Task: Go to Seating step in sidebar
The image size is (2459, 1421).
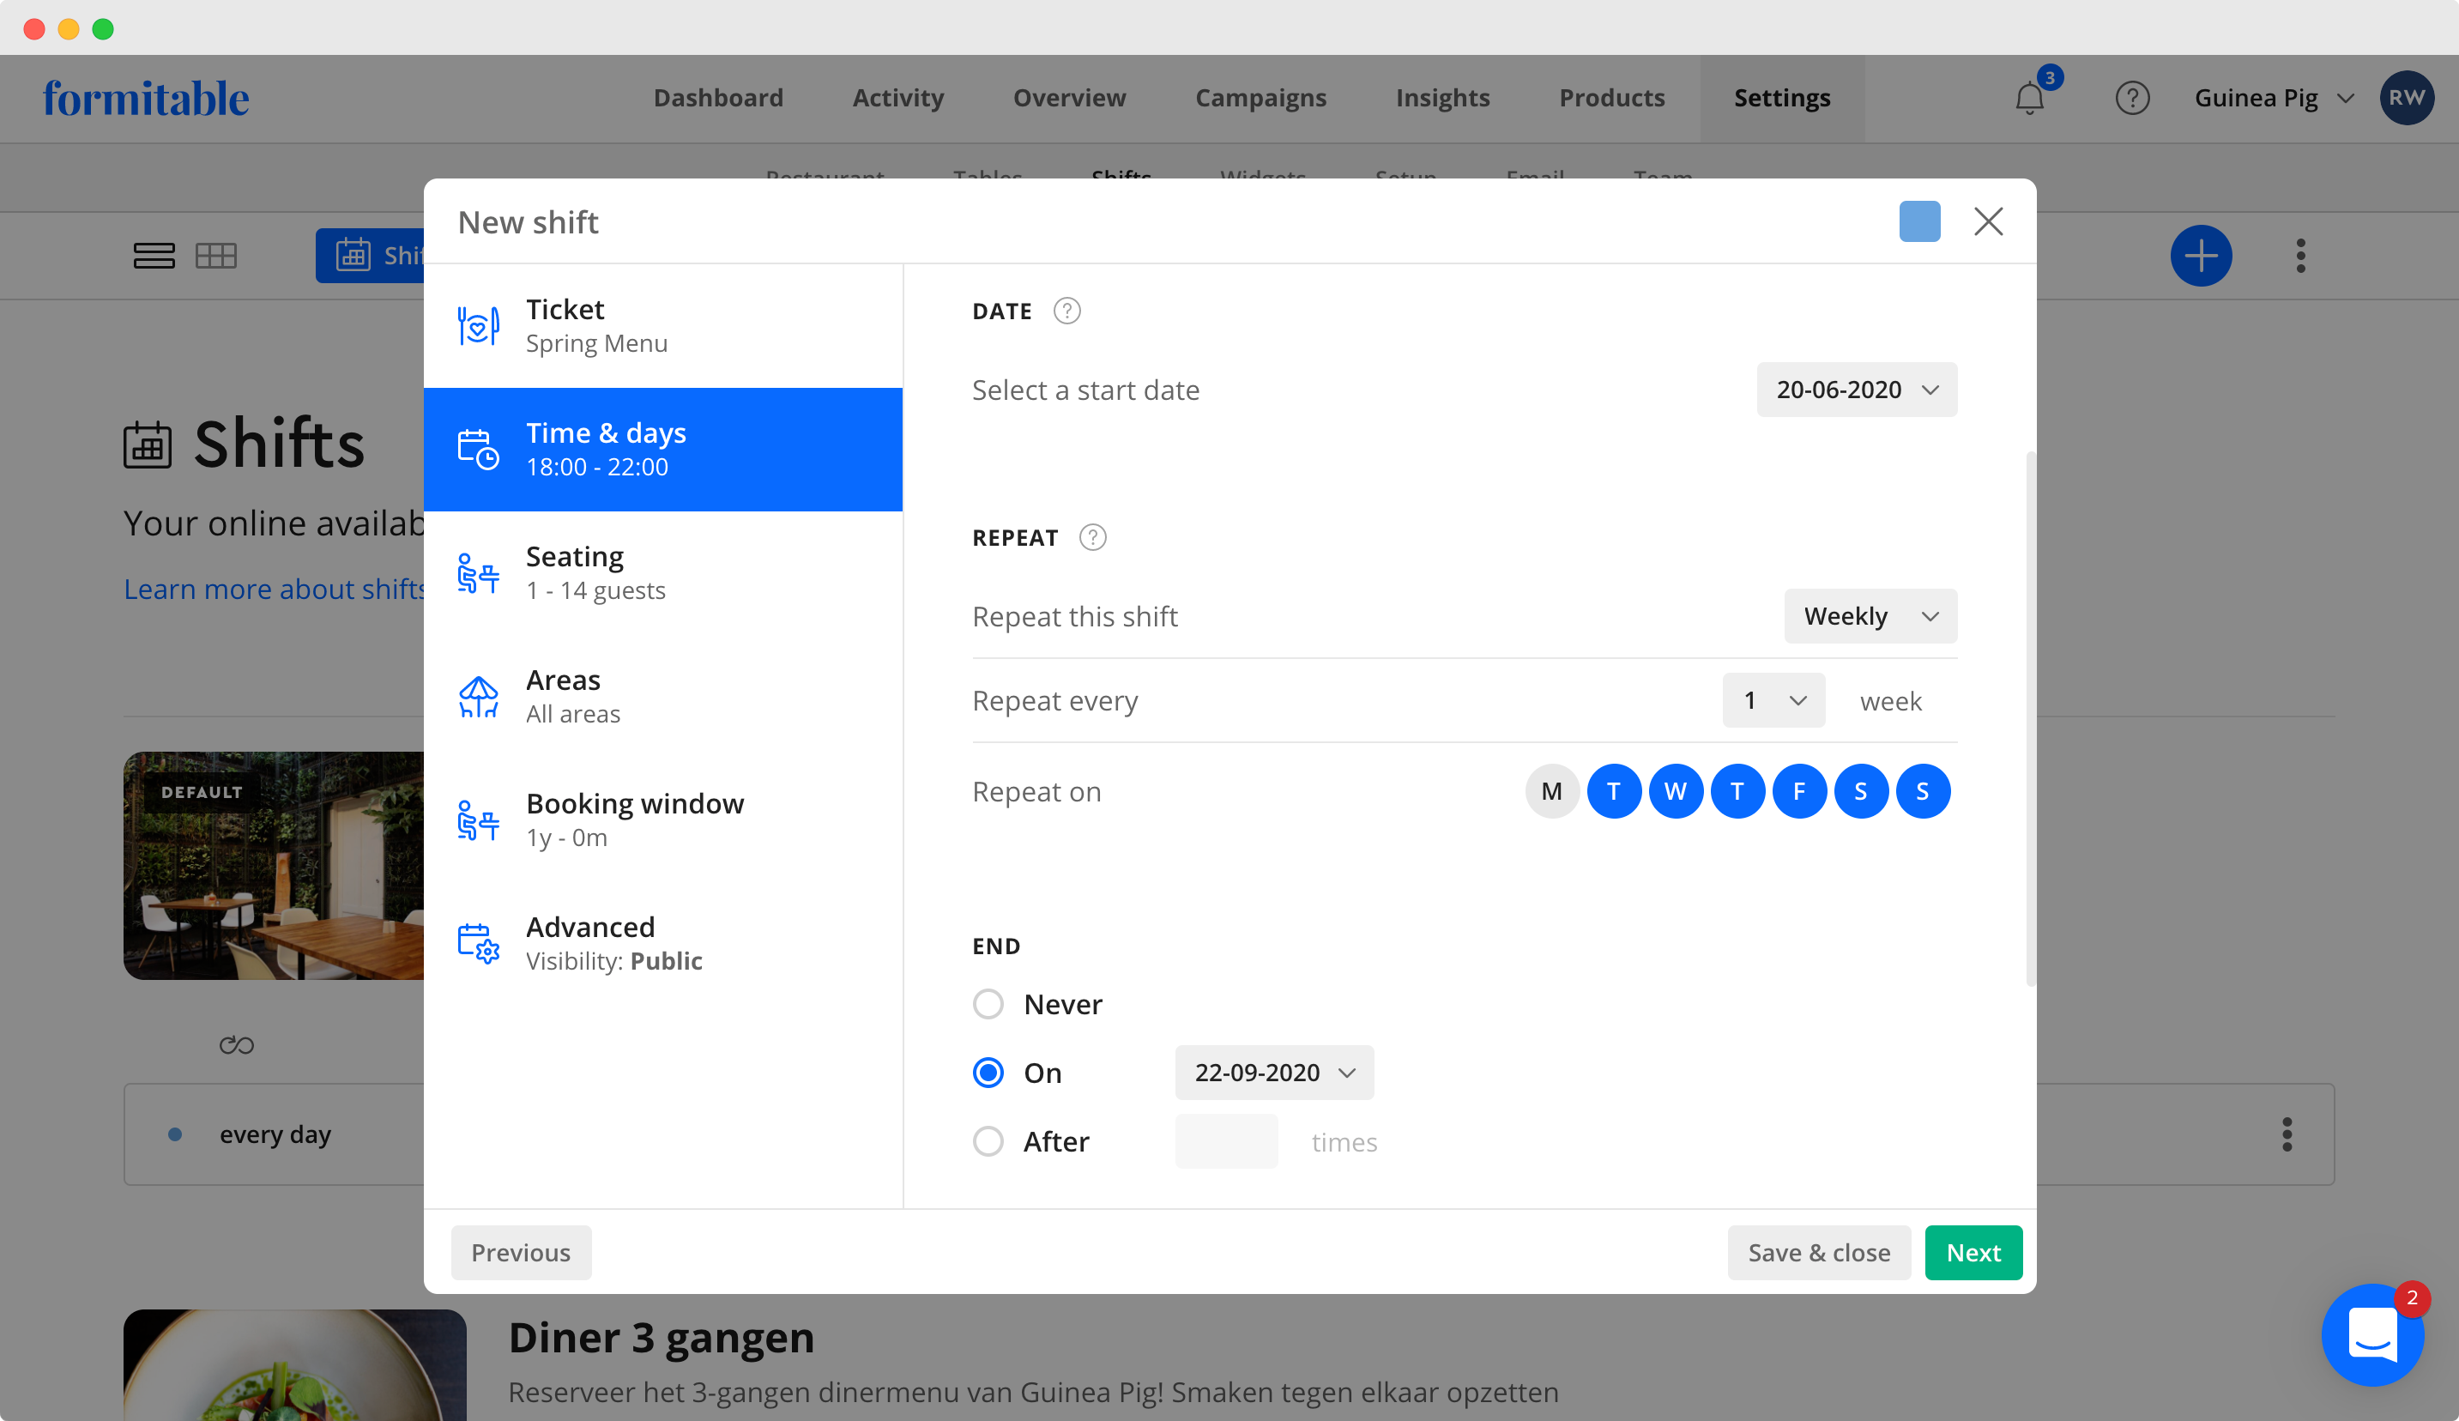Action: 662,573
